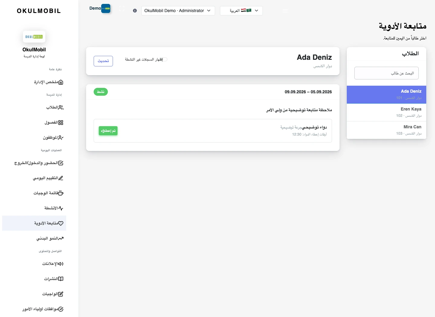This screenshot has height=317, width=435.
Task: Open the meals menu cup icon
Action: click(61, 193)
